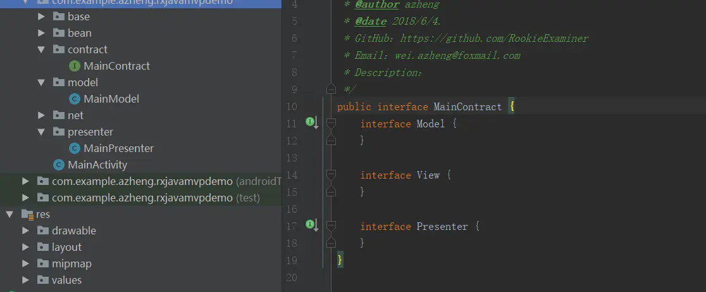This screenshot has height=292, width=706.
Task: Click implemented-interface gutter icon on line 17
Action: (x=312, y=225)
